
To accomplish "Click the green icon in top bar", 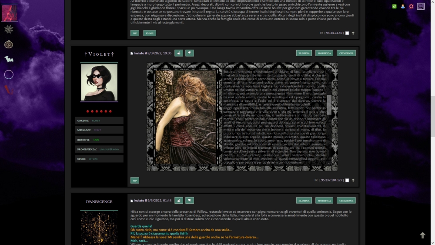I will (x=394, y=6).
